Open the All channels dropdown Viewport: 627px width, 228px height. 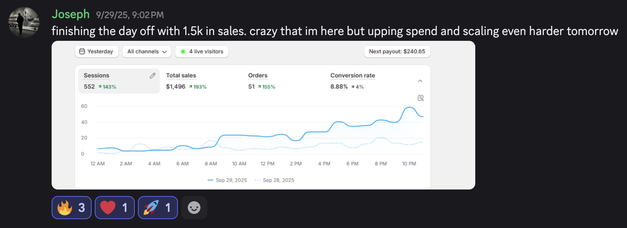pos(147,52)
